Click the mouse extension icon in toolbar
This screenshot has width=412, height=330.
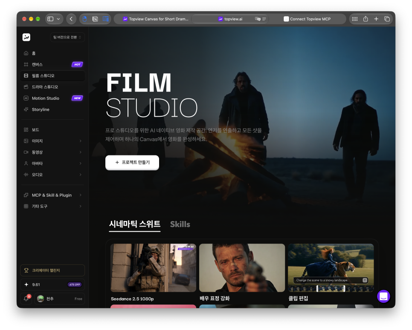(x=84, y=19)
